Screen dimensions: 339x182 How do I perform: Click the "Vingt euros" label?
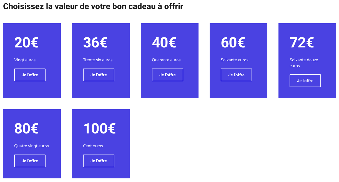[x=25, y=60]
